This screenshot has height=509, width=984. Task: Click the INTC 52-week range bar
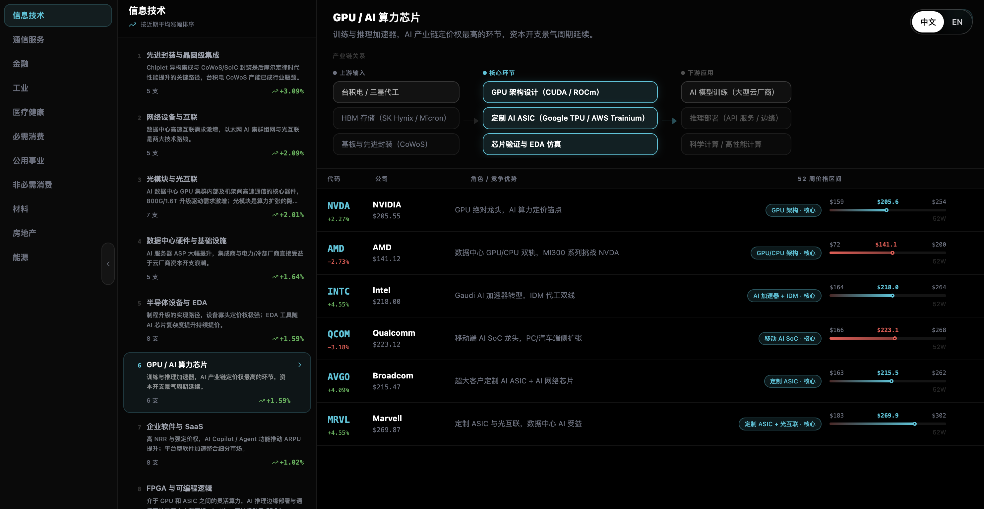coord(887,296)
